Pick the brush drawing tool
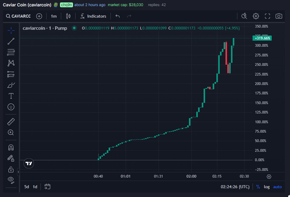 click(11, 85)
